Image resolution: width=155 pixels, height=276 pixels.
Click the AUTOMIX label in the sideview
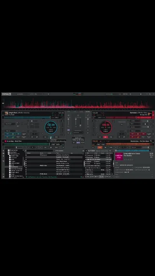[91, 151]
